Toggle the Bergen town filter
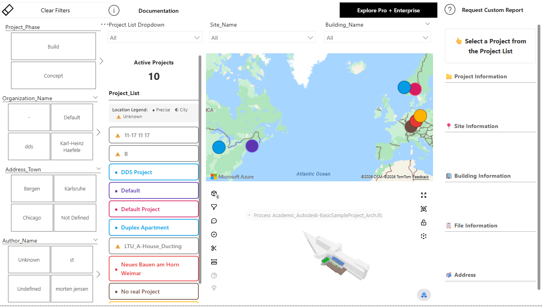 (x=32, y=188)
